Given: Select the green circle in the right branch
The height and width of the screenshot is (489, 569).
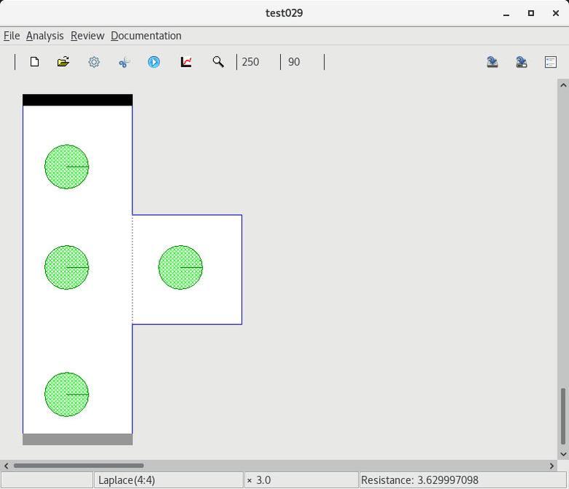Looking at the screenshot, I should (x=180, y=267).
